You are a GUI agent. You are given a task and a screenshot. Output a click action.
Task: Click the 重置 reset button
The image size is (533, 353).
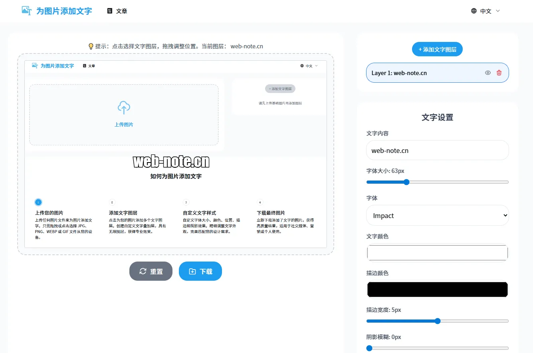[151, 271]
